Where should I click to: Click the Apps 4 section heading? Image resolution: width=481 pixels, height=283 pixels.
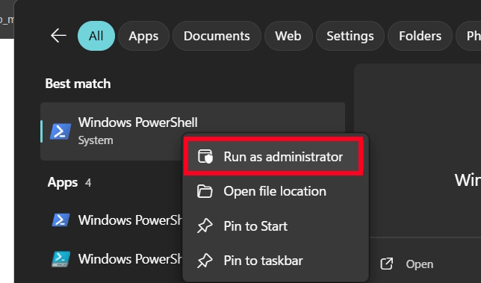pyautogui.click(x=69, y=182)
